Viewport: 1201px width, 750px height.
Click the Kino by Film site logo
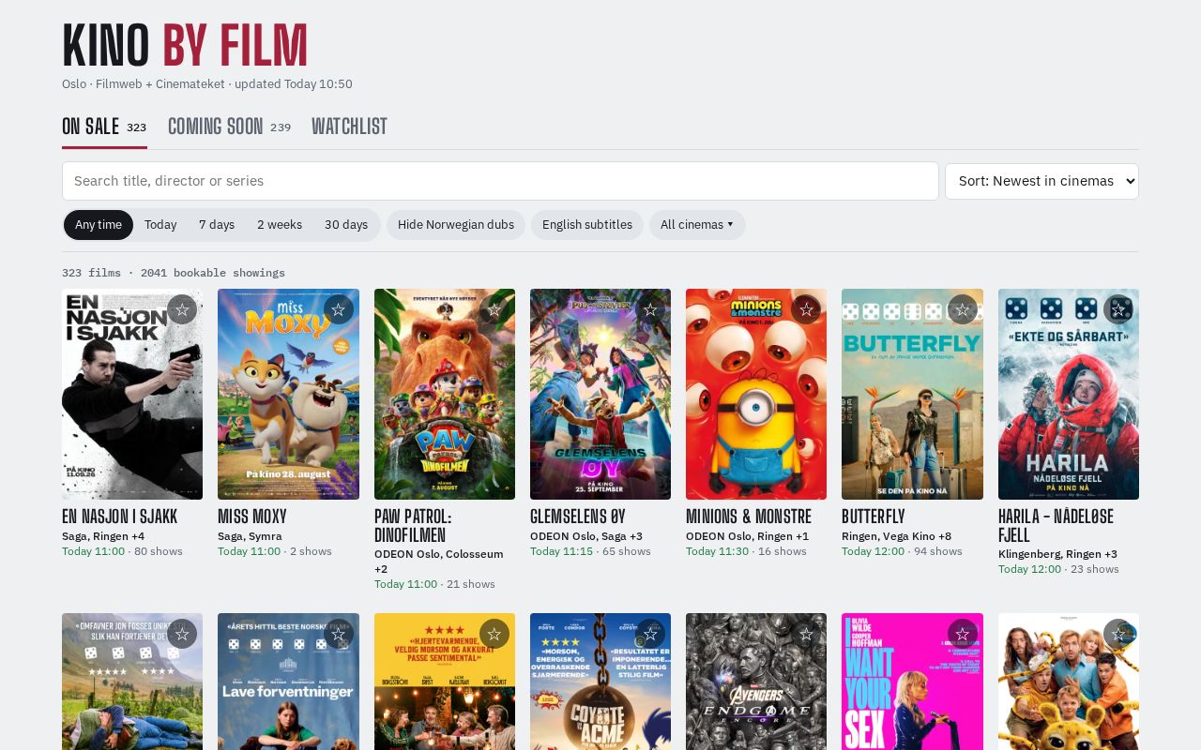pyautogui.click(x=185, y=44)
